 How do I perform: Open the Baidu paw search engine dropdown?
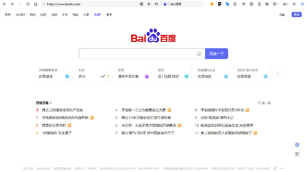coord(166,4)
